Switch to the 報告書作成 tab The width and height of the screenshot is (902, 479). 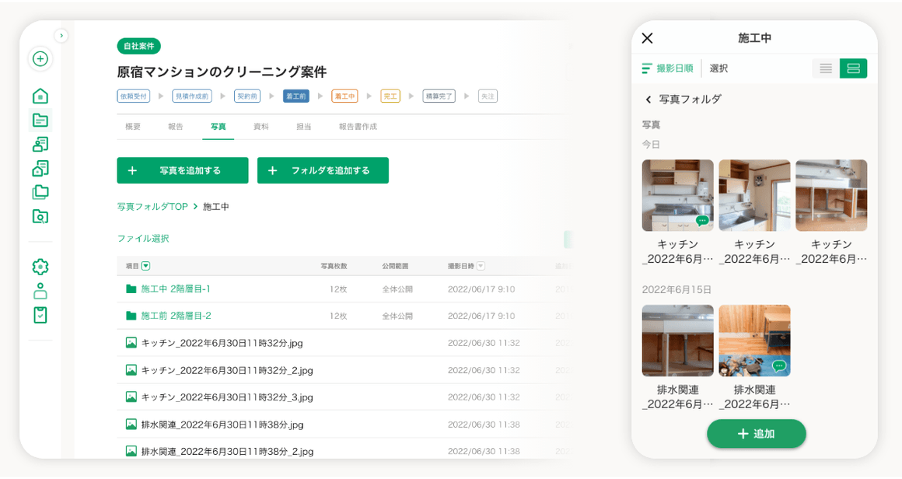[358, 126]
